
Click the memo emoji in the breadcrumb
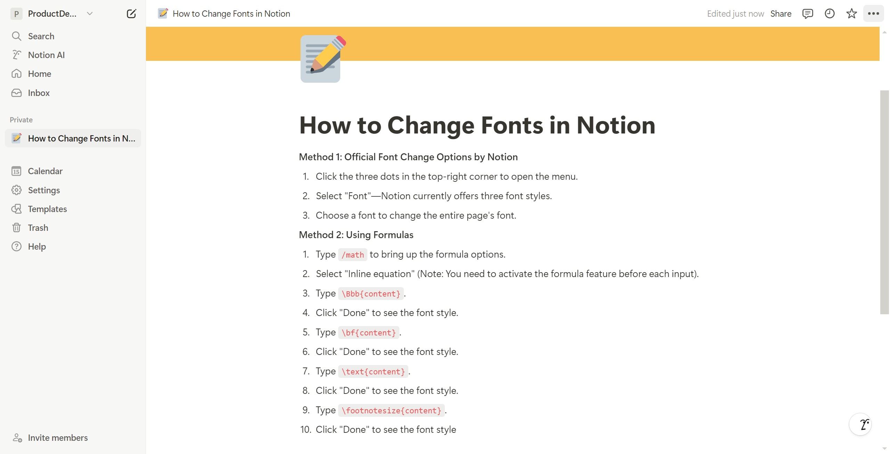click(163, 14)
